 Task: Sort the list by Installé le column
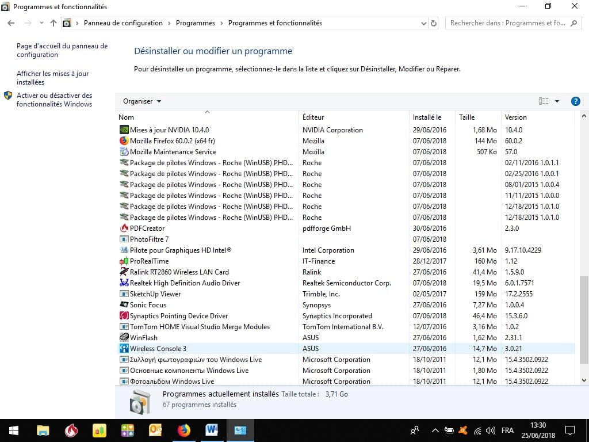[432, 117]
